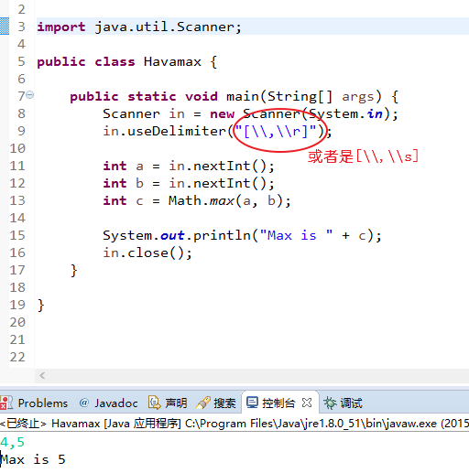Click console output 'Max is 5'
The image size is (469, 473).
[x=33, y=459]
